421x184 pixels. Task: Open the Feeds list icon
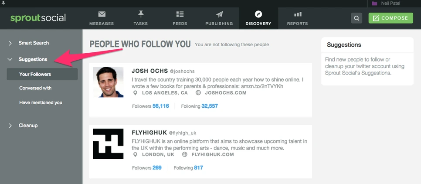(x=180, y=14)
